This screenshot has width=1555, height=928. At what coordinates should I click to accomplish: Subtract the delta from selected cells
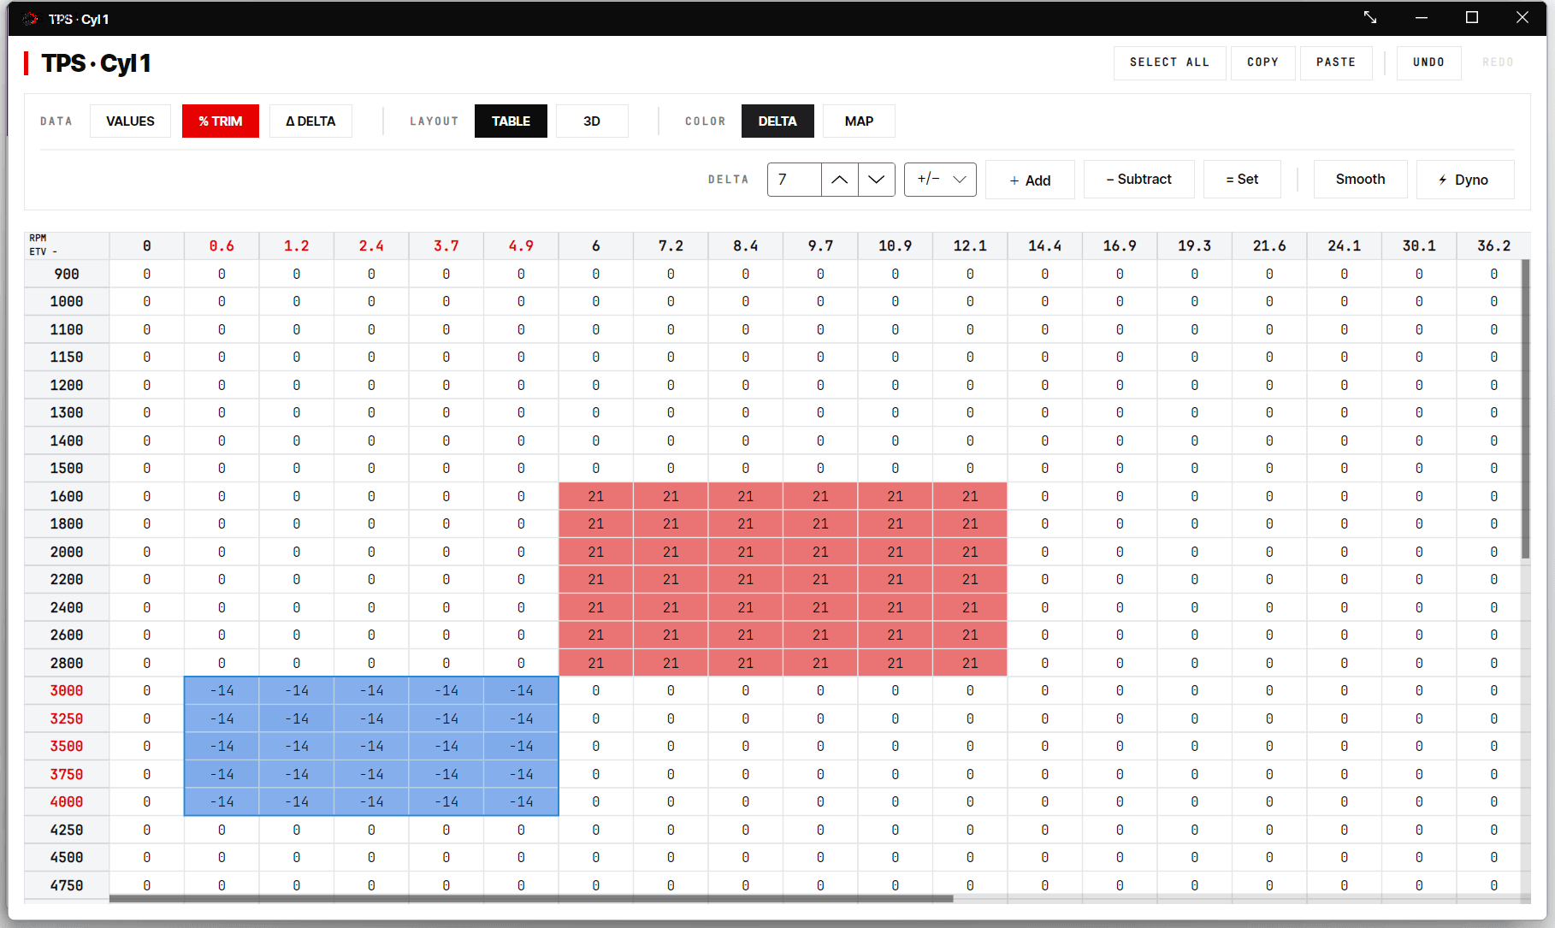(x=1139, y=180)
